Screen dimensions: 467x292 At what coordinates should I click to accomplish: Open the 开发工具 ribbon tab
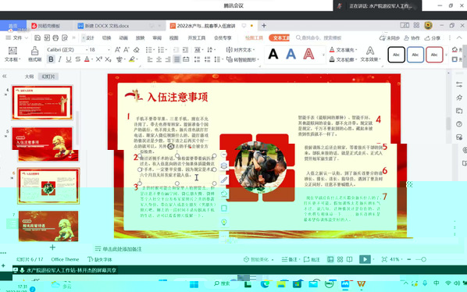197,37
